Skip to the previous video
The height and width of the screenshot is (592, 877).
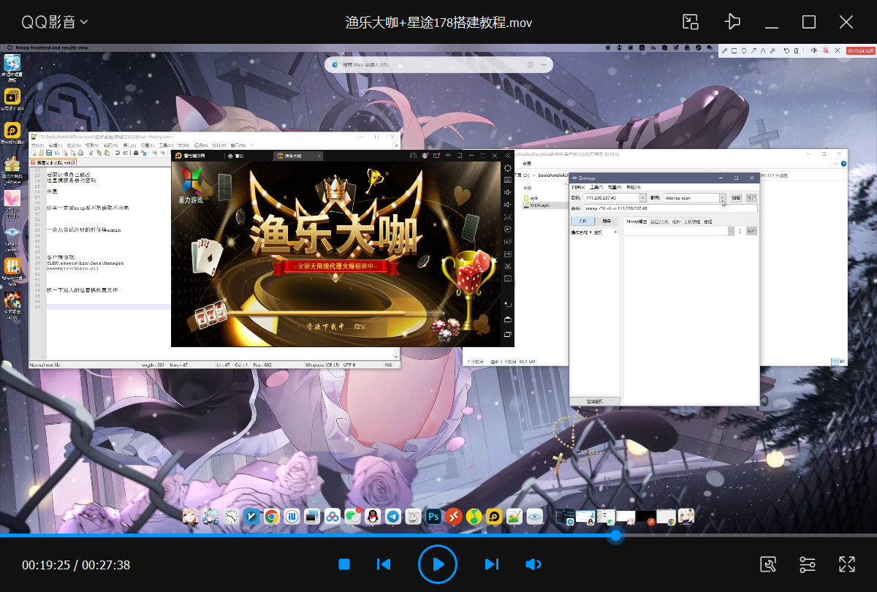tap(384, 564)
